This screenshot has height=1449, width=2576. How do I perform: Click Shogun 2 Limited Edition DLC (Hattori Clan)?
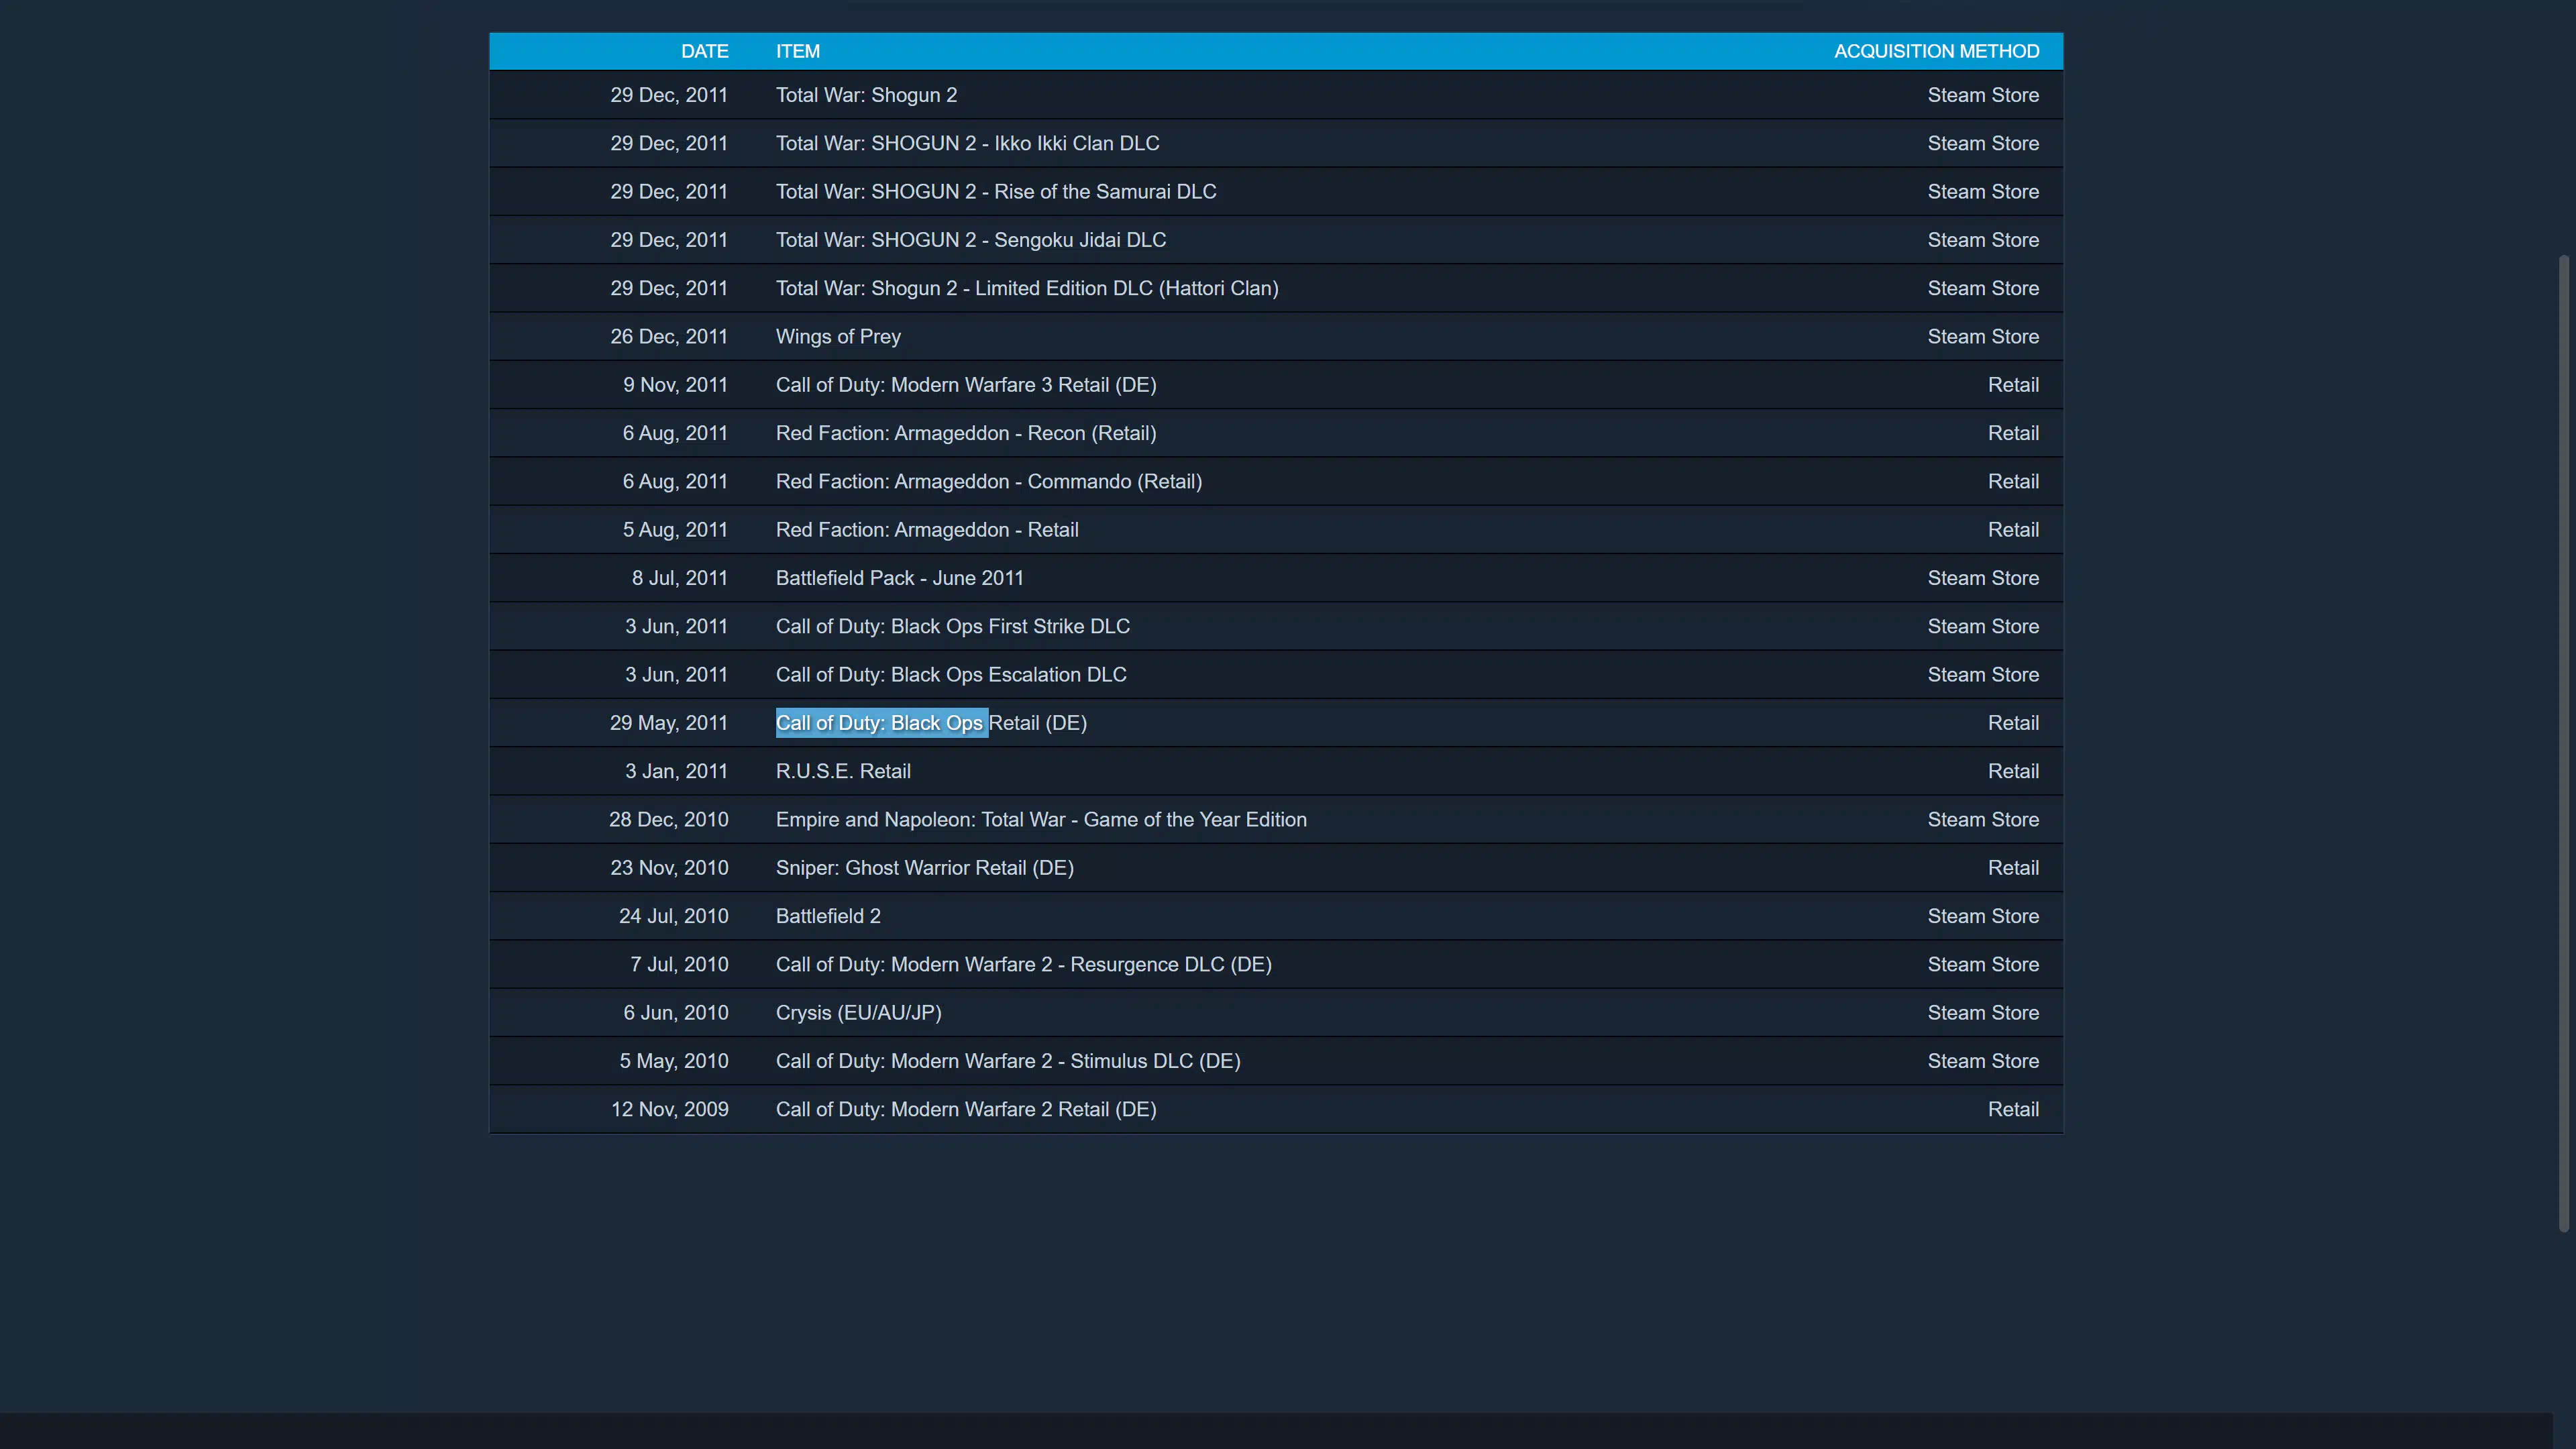coord(1027,288)
